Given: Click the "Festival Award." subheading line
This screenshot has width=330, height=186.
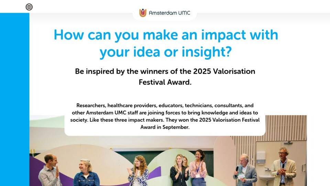Looking at the screenshot, I should pos(165,82).
